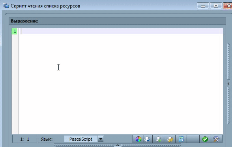Viewport: 232px width, 147px height.
Task: Run the script with green play icon
Action: (x=158, y=139)
